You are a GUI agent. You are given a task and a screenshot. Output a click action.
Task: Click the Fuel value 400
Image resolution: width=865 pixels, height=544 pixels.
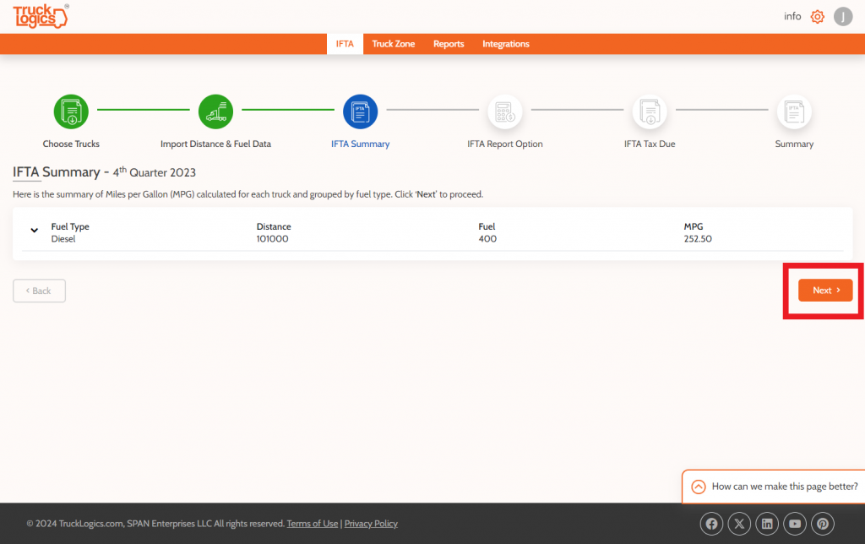point(487,239)
